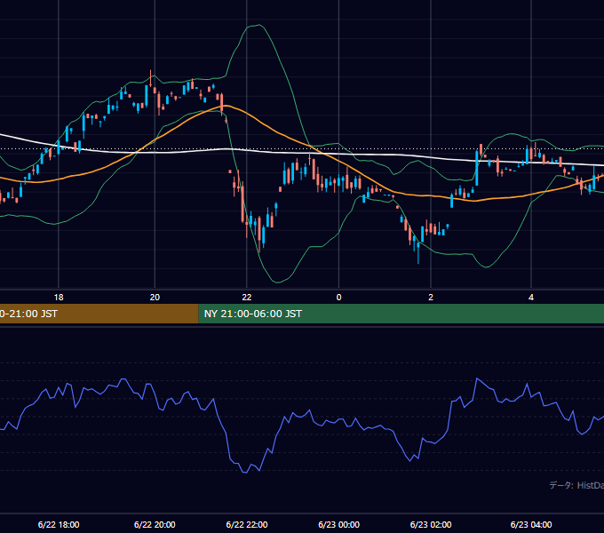The image size is (604, 533).
Task: Click the 6/22 22:00 date label
Action: (x=247, y=524)
